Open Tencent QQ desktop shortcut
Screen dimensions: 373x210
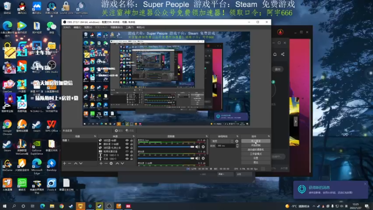[22, 8]
